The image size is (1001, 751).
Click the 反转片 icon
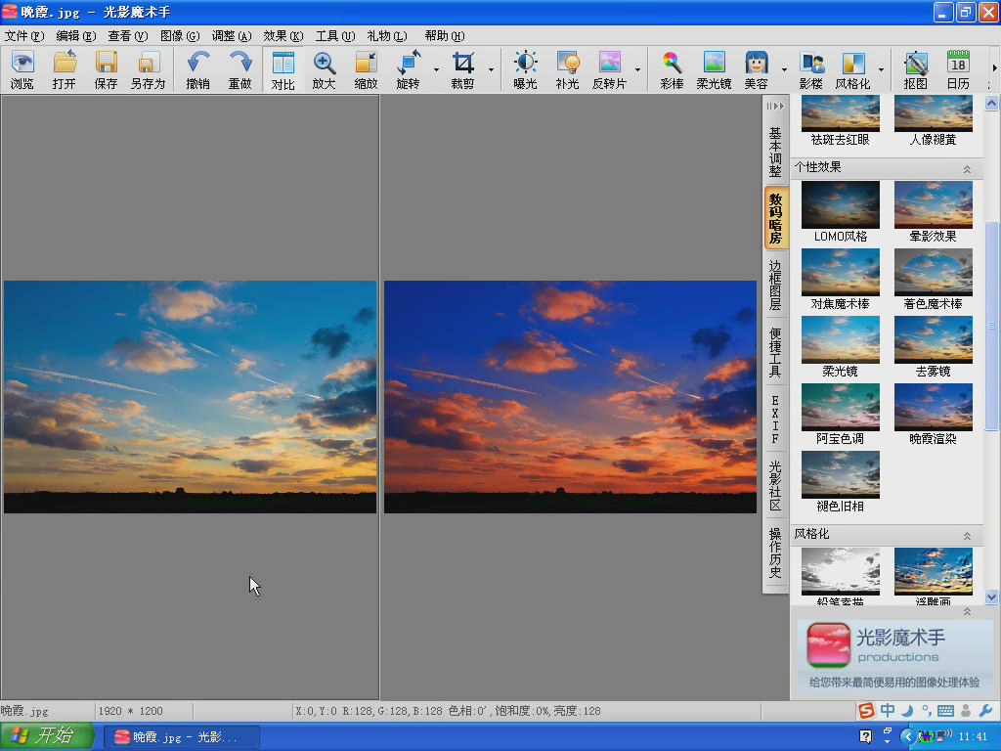coord(610,69)
